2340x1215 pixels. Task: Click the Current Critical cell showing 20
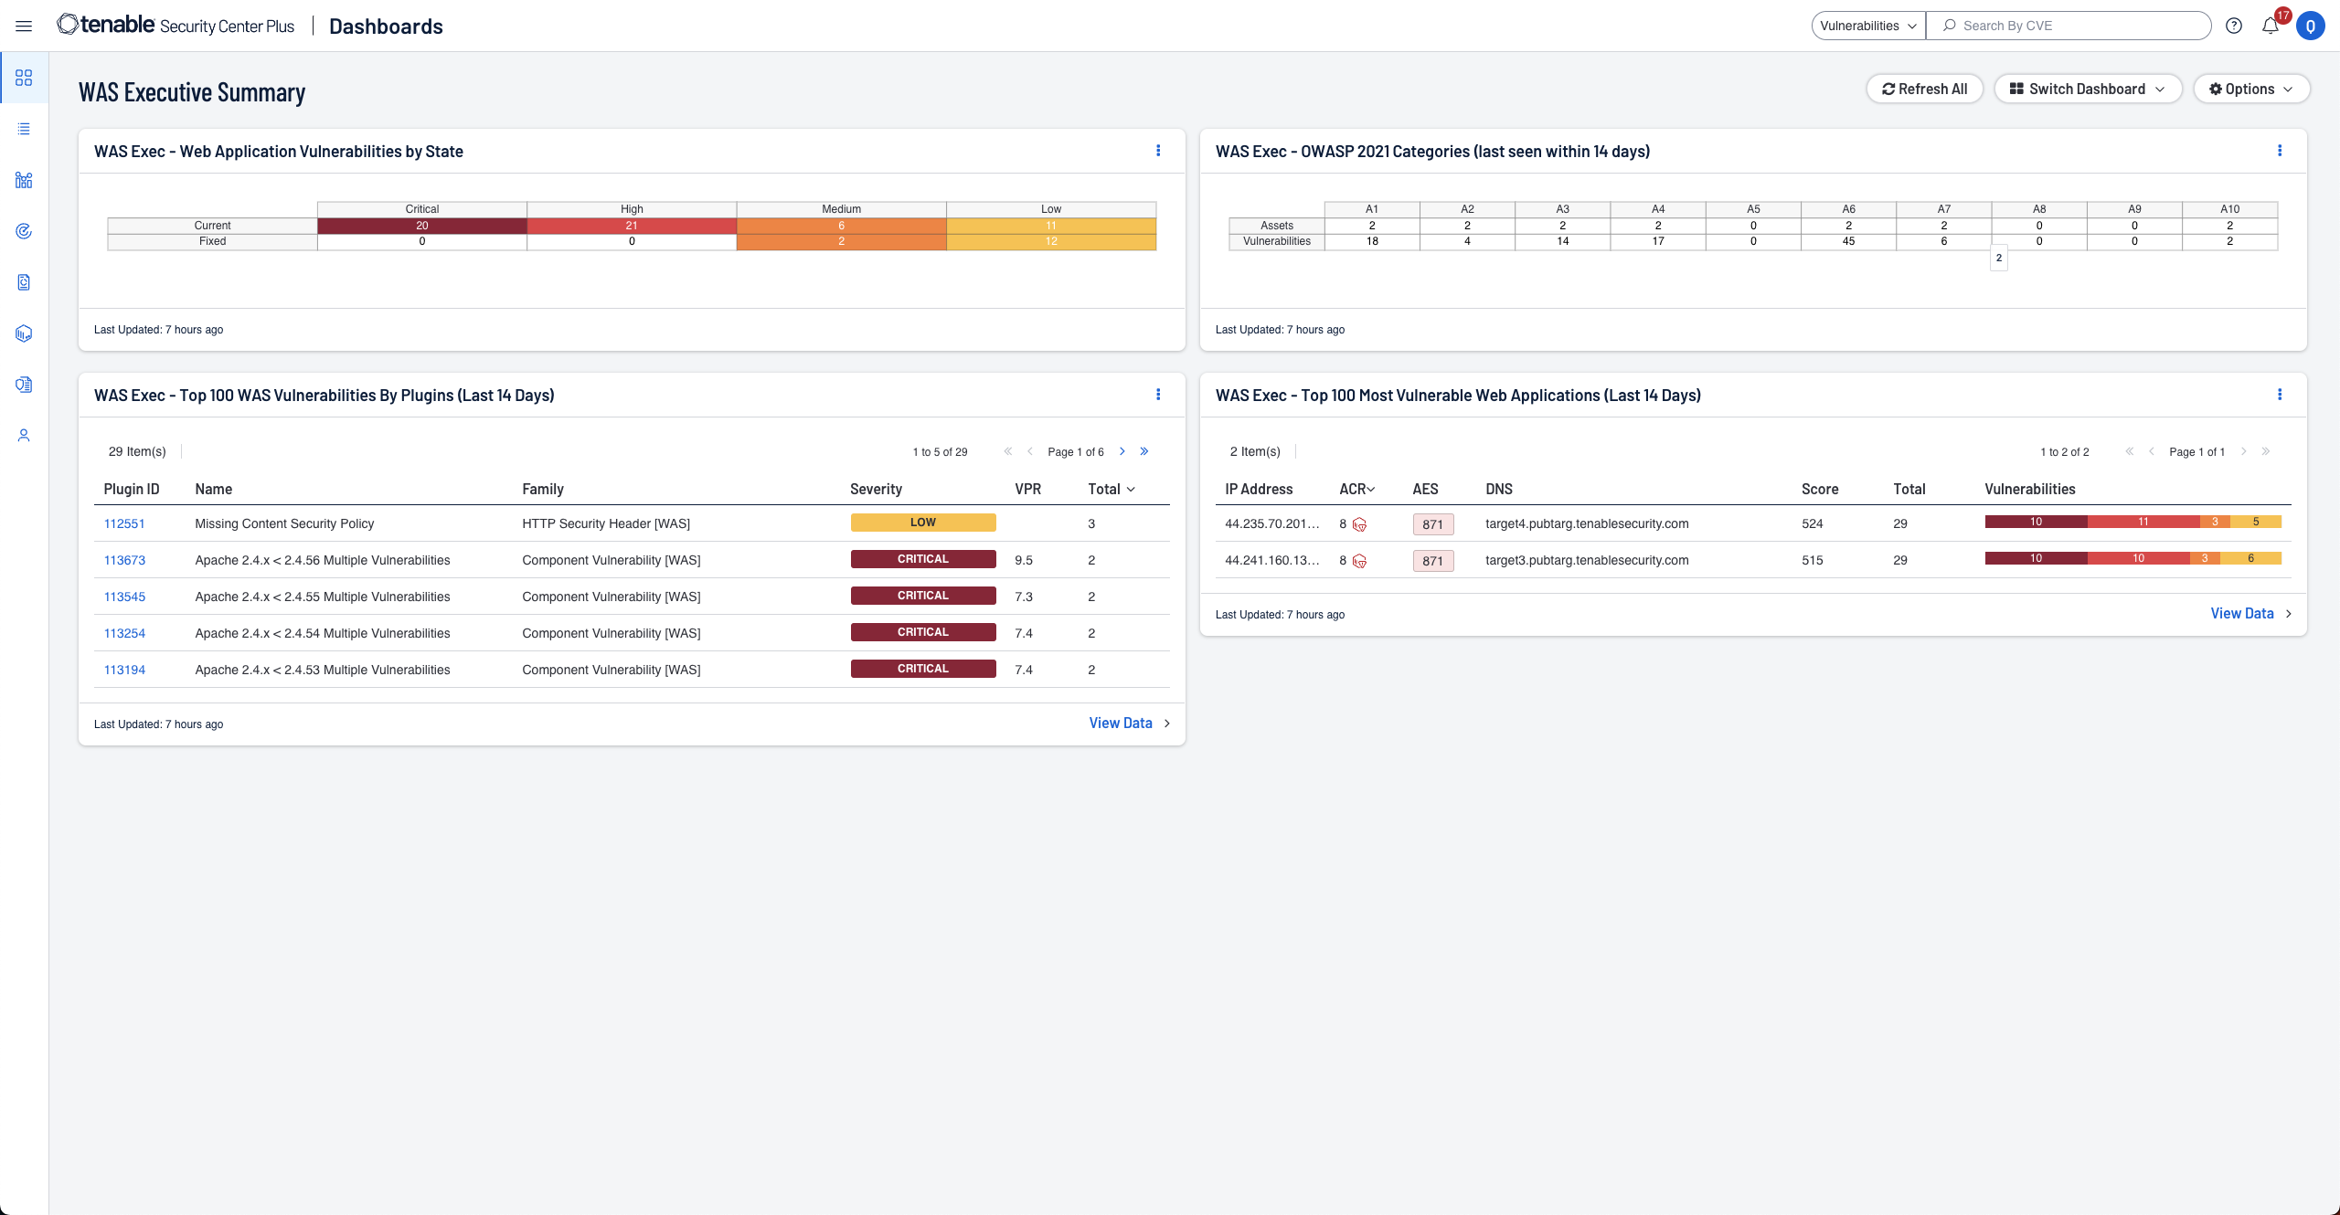tap(421, 226)
